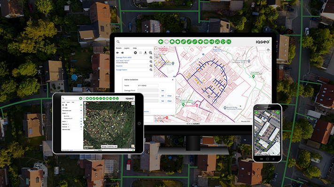Open the basemap layers icon on monitor map
This screenshot has width=334, height=187.
(268, 50)
